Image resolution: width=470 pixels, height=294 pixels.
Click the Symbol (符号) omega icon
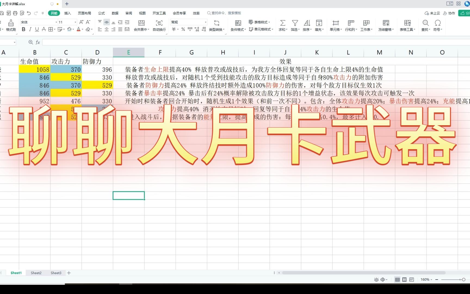(x=438, y=23)
